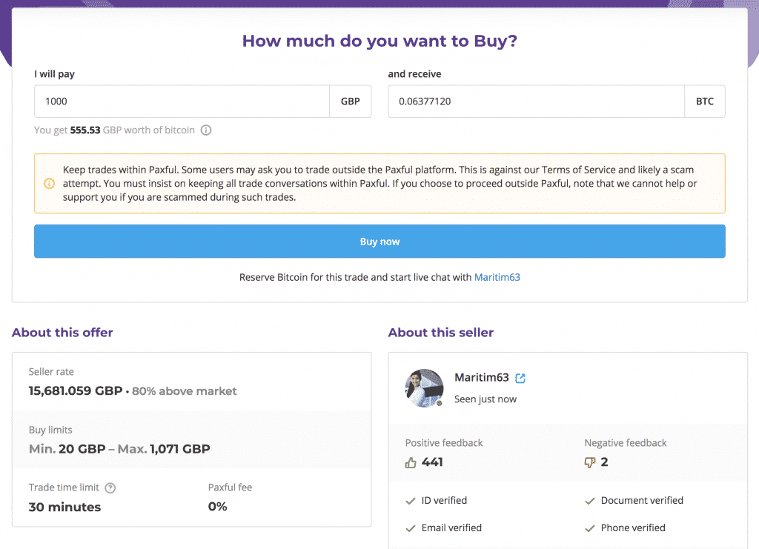The height and width of the screenshot is (549, 759).
Task: Click the Document verified label
Action: click(x=642, y=501)
